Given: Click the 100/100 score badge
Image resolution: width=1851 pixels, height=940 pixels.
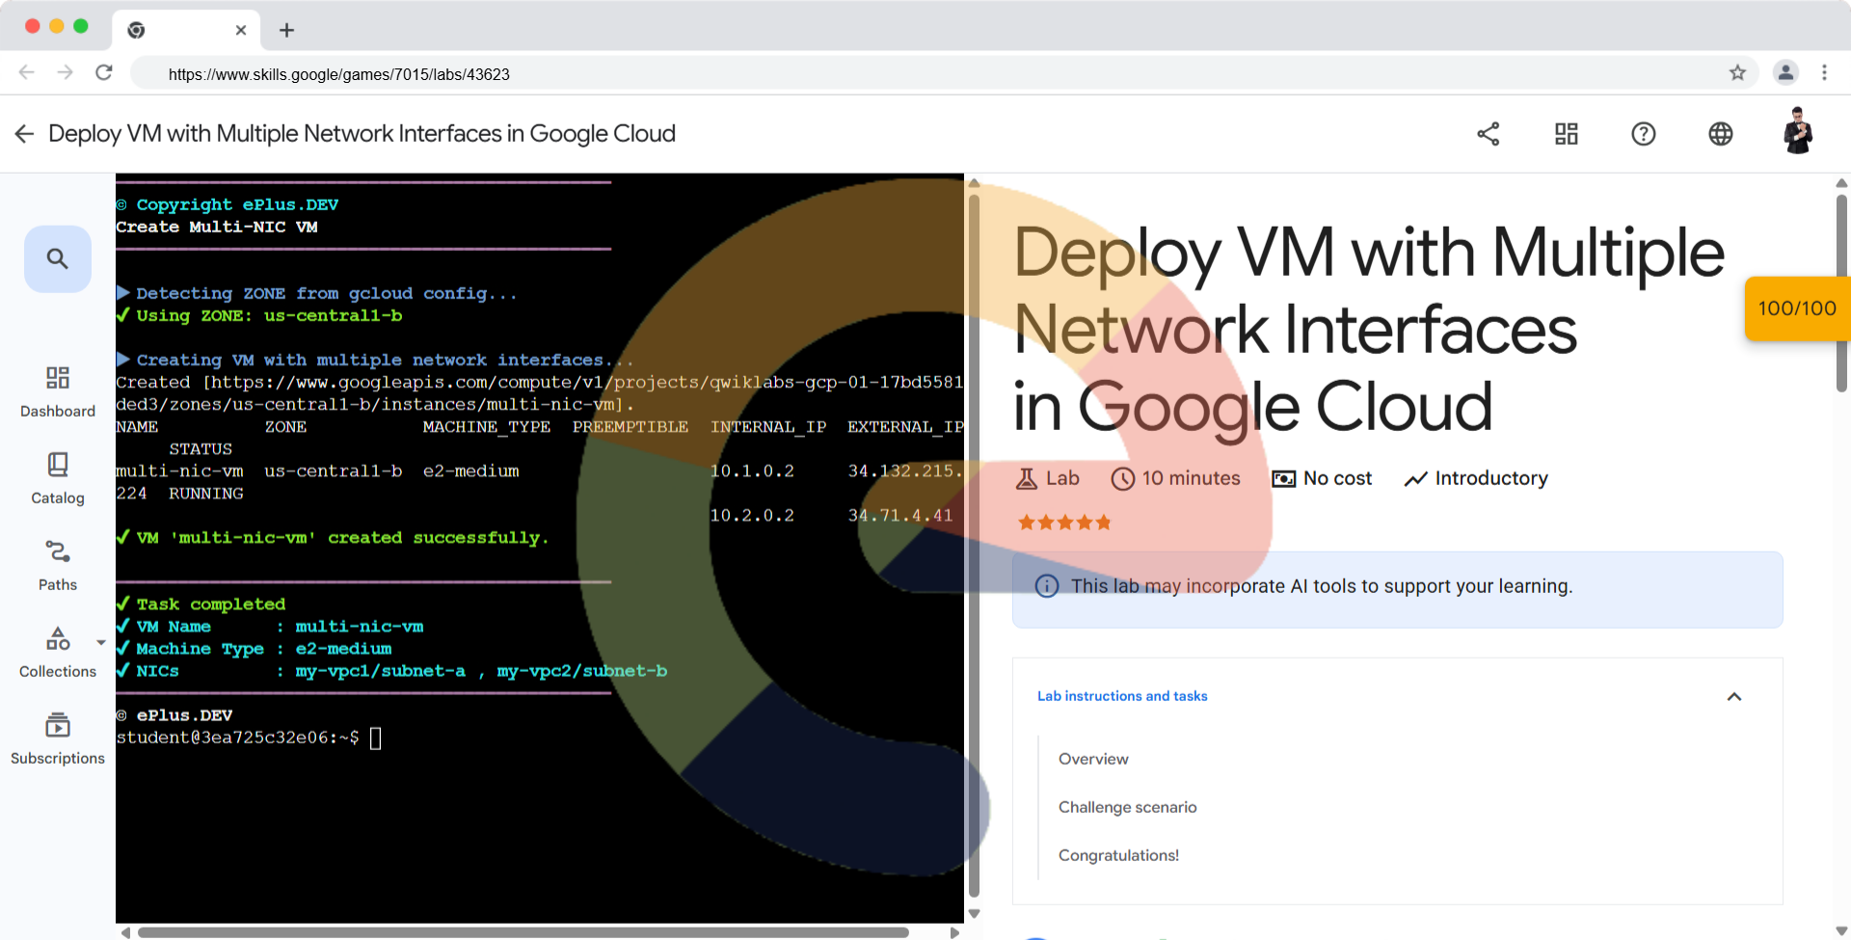Looking at the screenshot, I should coord(1797,309).
